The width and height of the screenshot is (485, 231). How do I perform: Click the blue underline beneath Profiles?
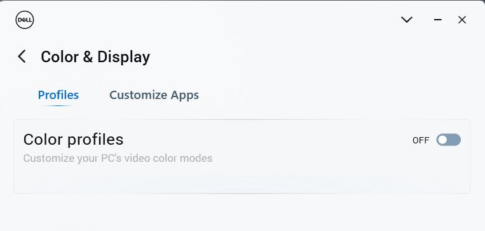click(x=58, y=105)
